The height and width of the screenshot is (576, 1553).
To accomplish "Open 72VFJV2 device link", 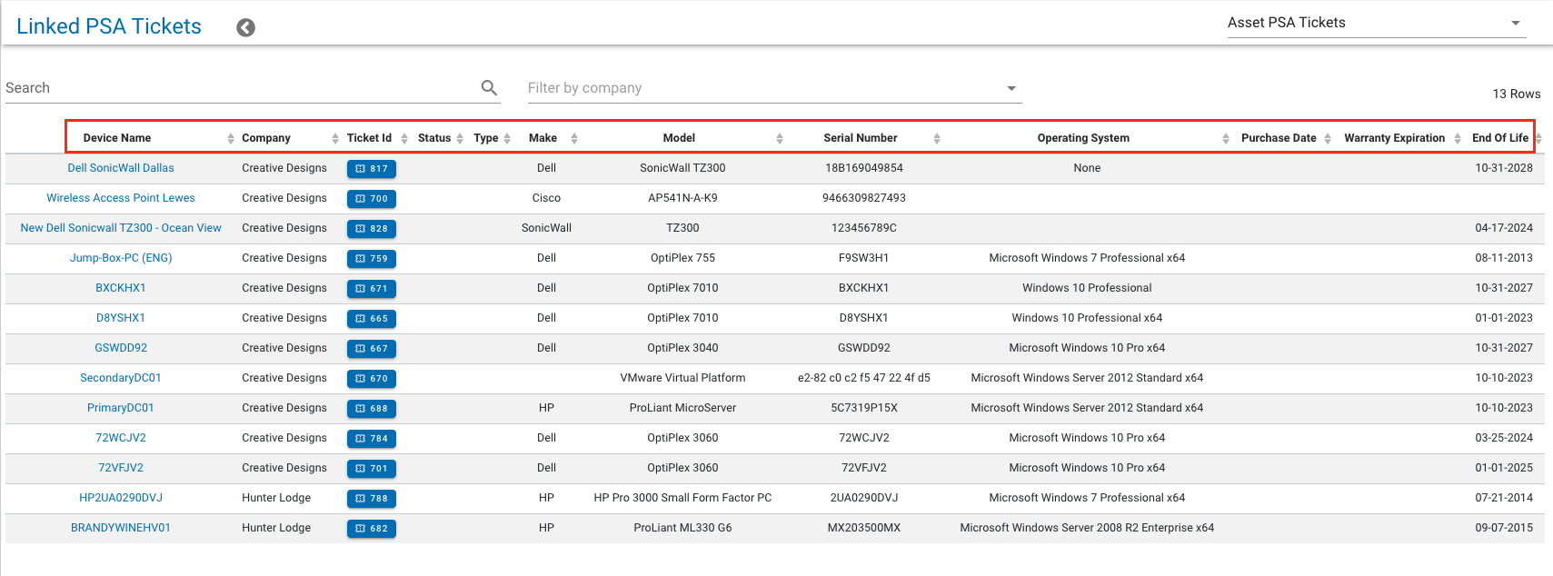I will coord(121,468).
